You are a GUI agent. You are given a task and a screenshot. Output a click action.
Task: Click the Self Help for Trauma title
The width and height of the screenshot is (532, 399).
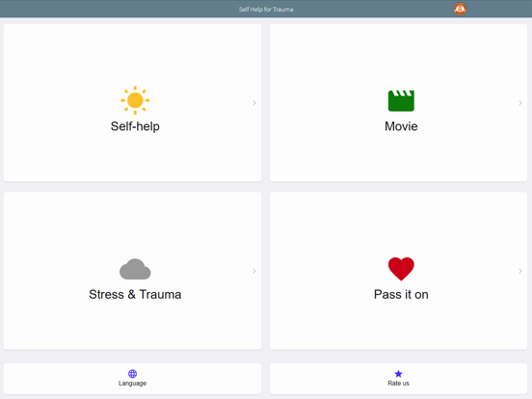[x=266, y=10]
